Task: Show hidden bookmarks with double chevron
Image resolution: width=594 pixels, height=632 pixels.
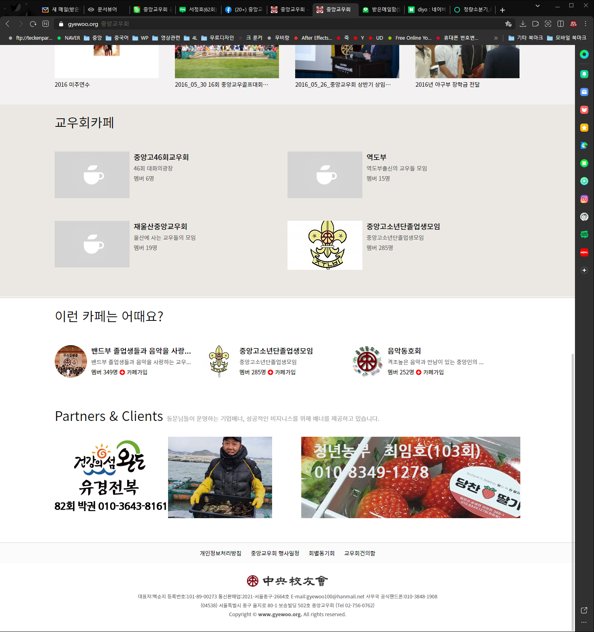Action: coord(496,38)
